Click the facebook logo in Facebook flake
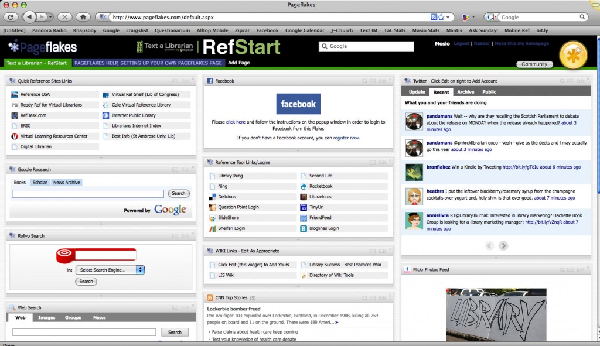This screenshot has height=346, width=600. (298, 104)
